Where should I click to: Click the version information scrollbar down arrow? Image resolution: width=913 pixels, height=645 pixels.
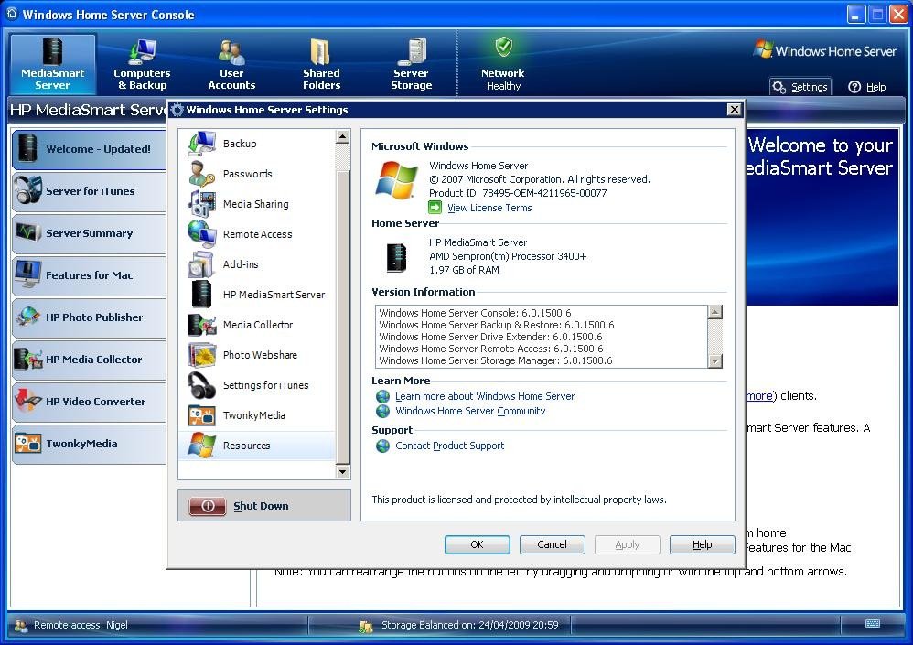pos(715,360)
